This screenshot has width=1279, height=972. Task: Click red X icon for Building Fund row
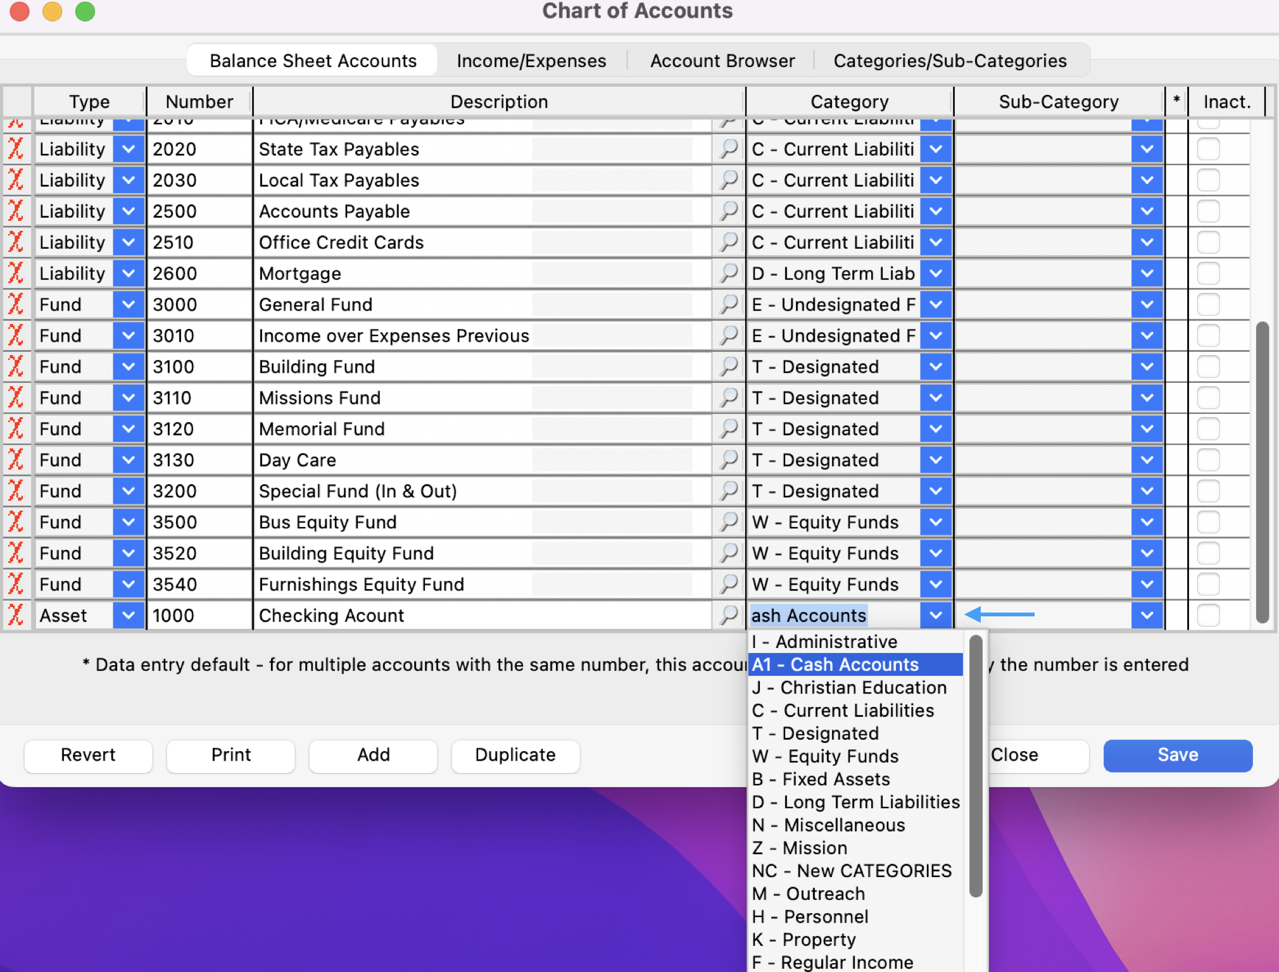coord(16,366)
